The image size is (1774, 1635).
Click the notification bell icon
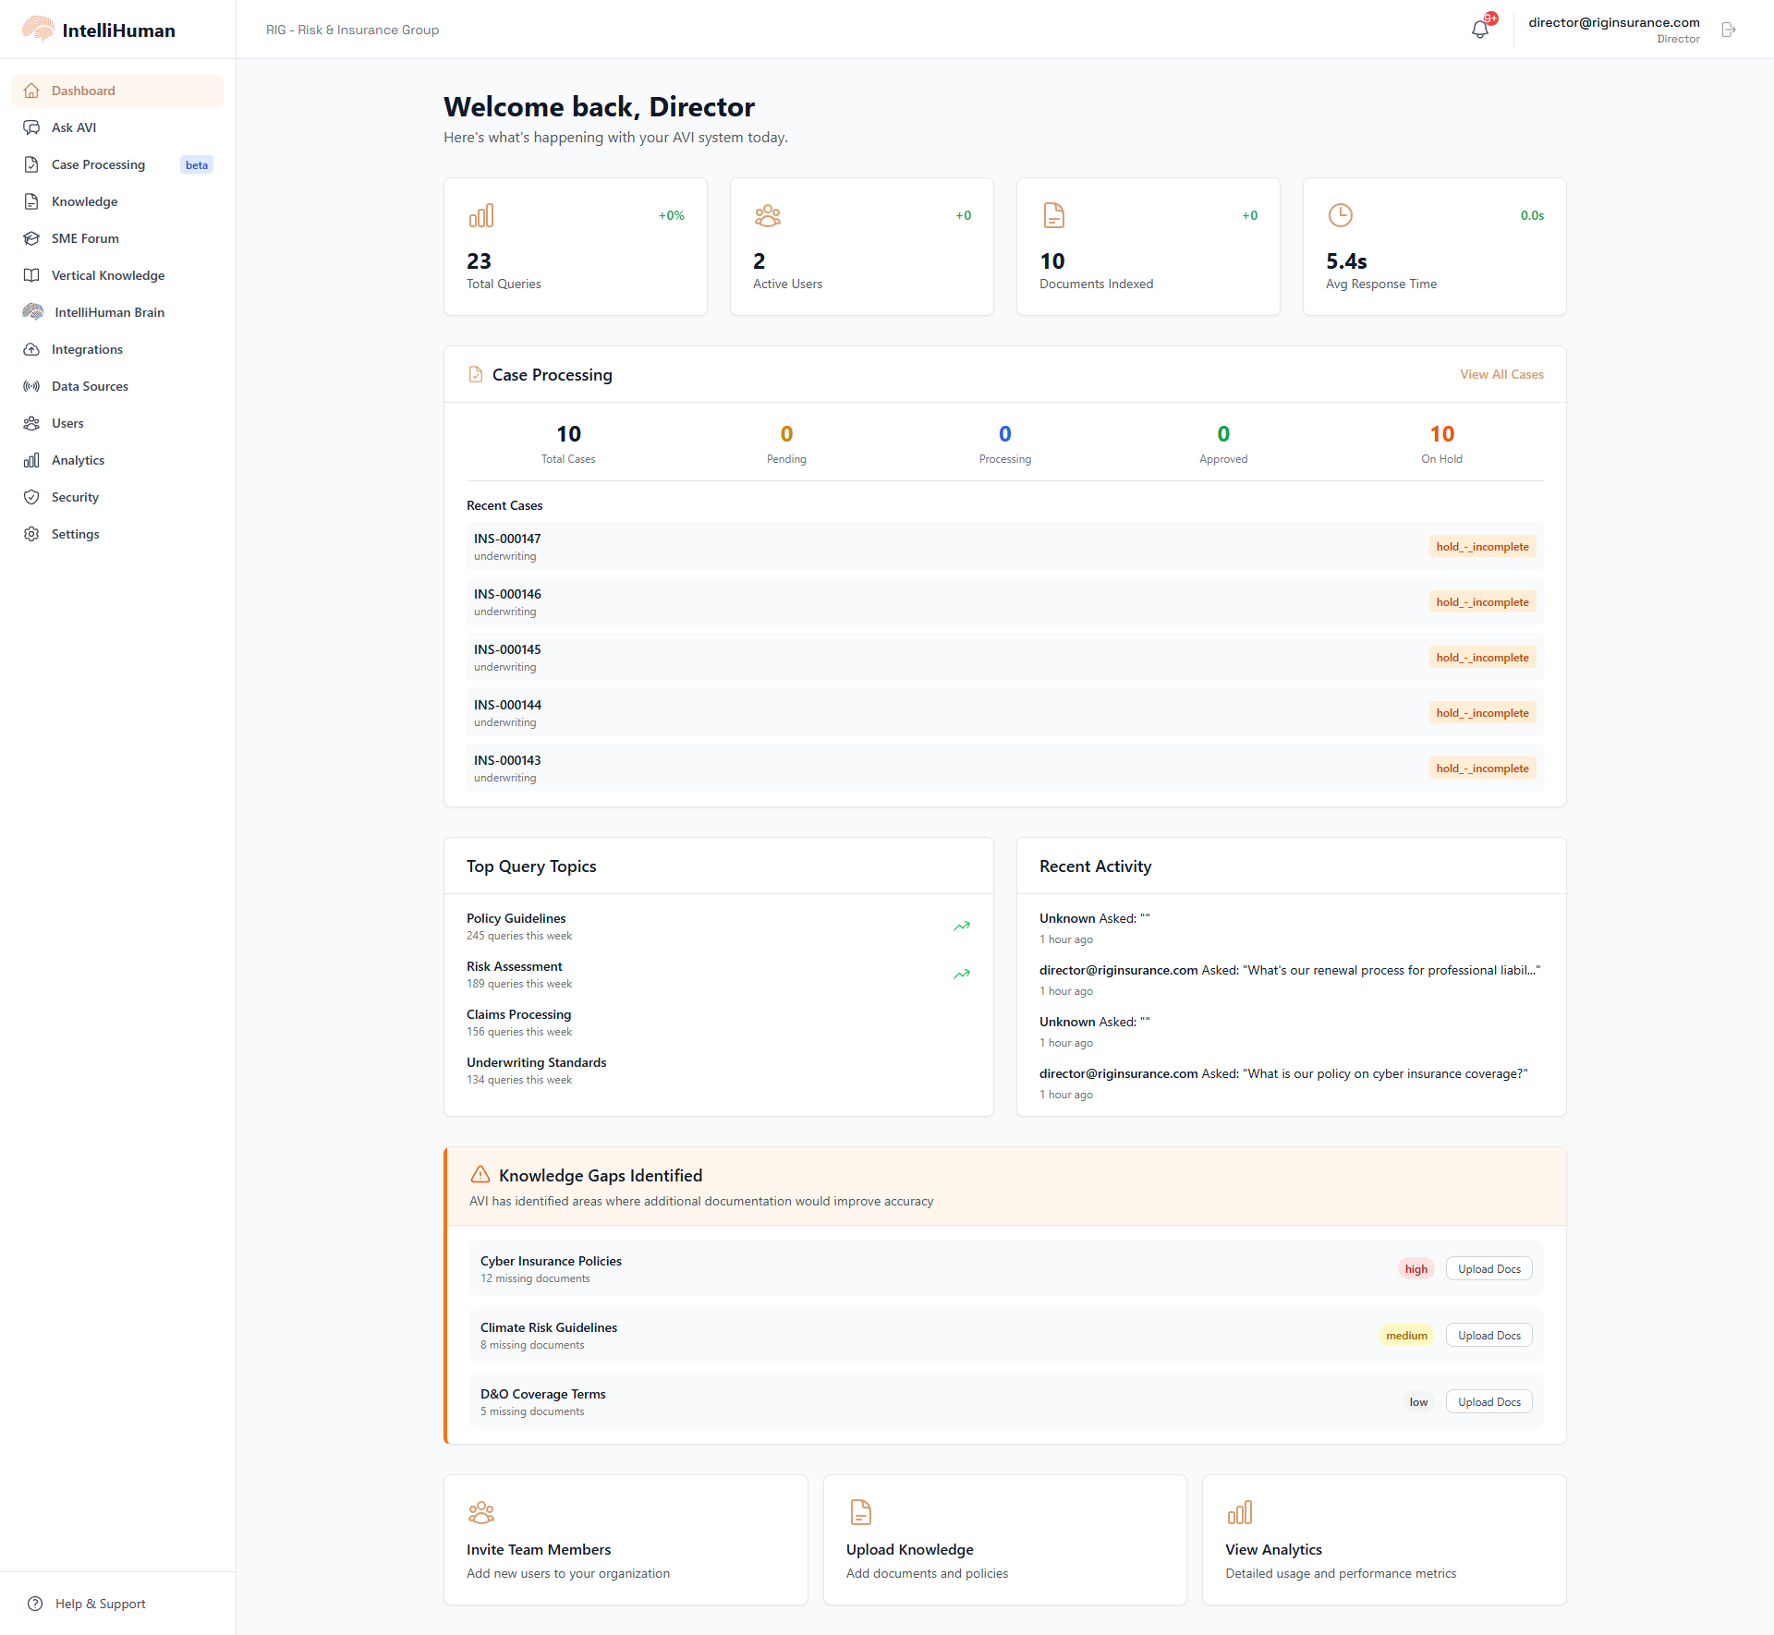[1480, 30]
